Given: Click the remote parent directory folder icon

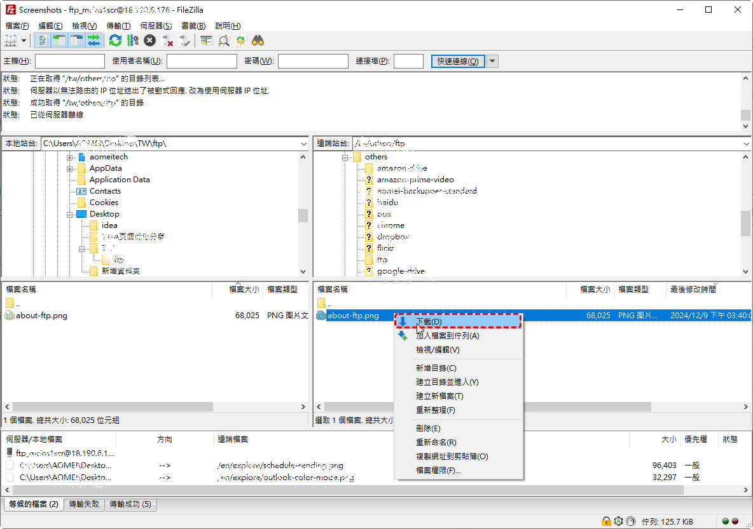Looking at the screenshot, I should point(321,303).
